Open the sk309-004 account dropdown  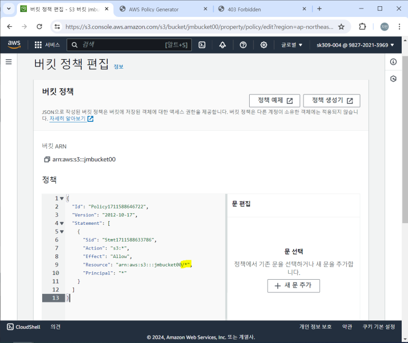pyautogui.click(x=355, y=45)
